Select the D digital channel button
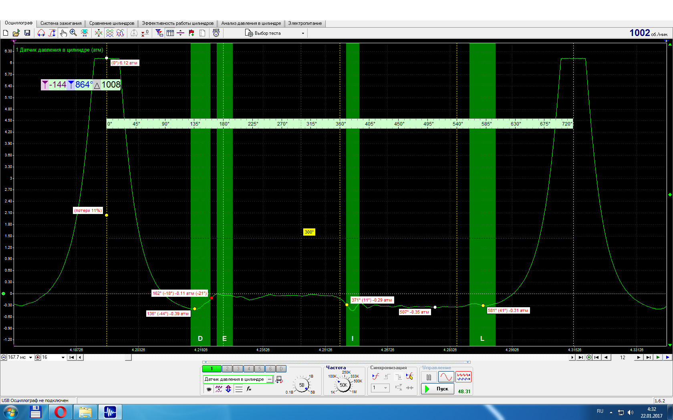Image resolution: width=673 pixels, height=420 pixels. coord(281,369)
